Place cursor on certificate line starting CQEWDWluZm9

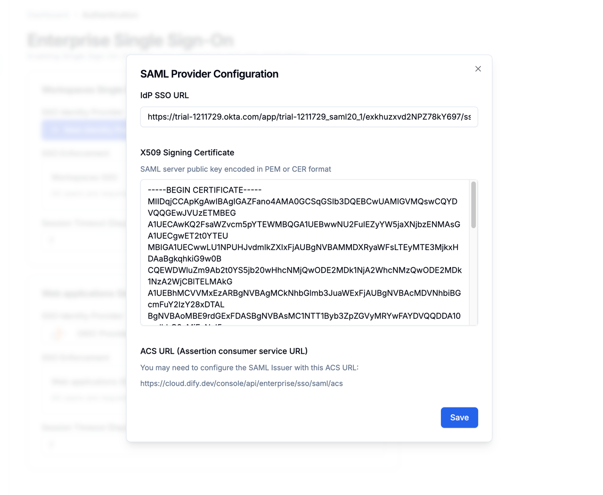click(x=305, y=270)
